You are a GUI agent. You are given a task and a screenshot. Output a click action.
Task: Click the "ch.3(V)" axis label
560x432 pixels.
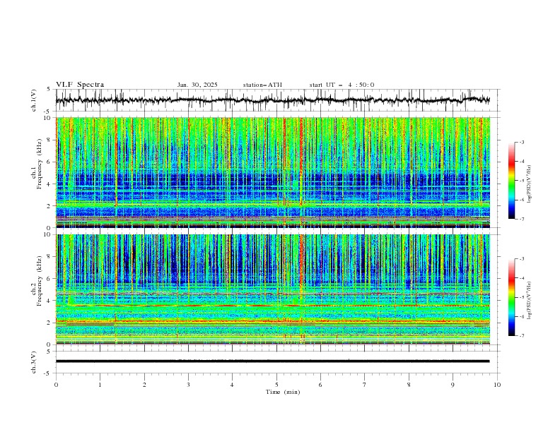point(34,362)
